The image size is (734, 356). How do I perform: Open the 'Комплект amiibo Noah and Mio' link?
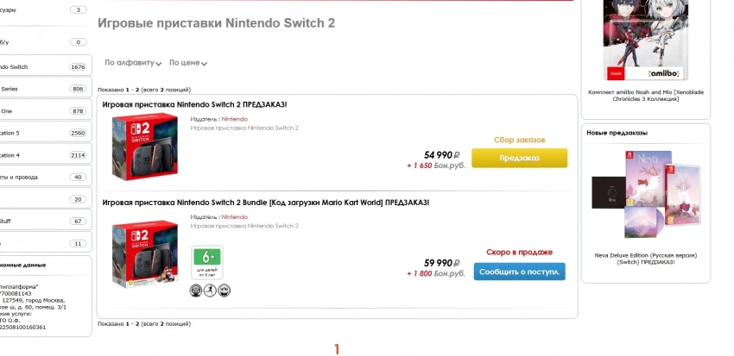[x=645, y=95]
